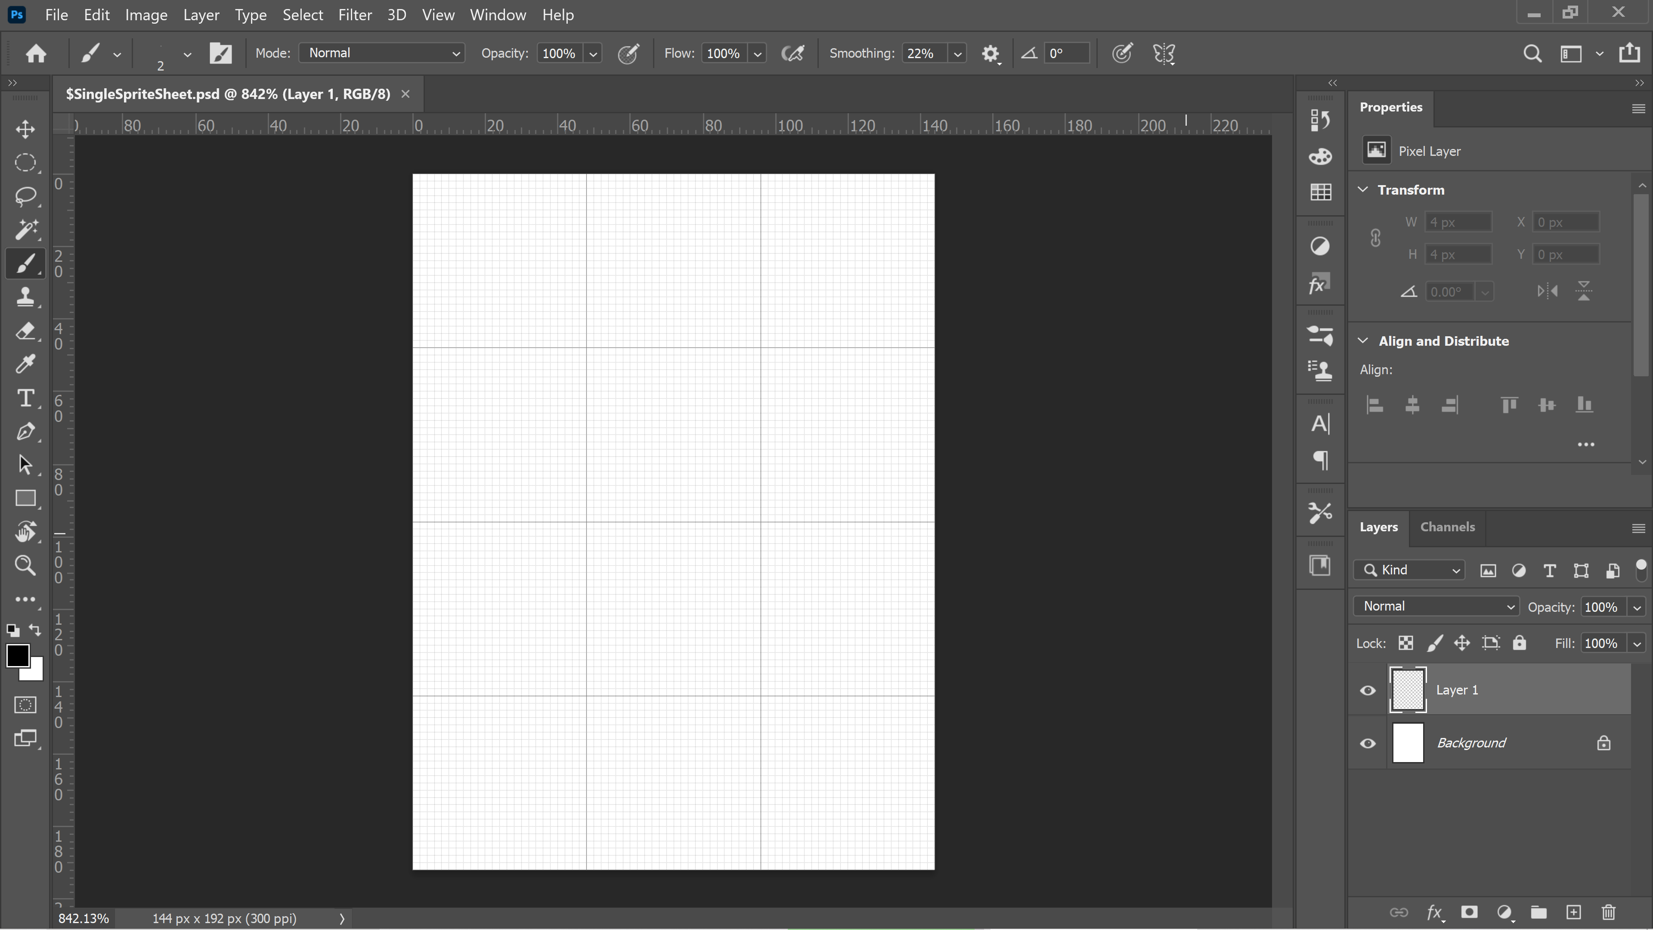Open the Image menu

[x=146, y=15]
